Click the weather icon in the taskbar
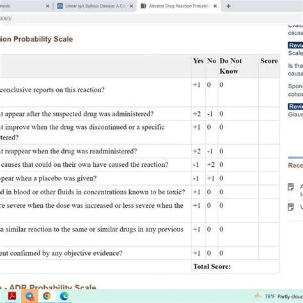The height and width of the screenshot is (303, 303). click(258, 296)
